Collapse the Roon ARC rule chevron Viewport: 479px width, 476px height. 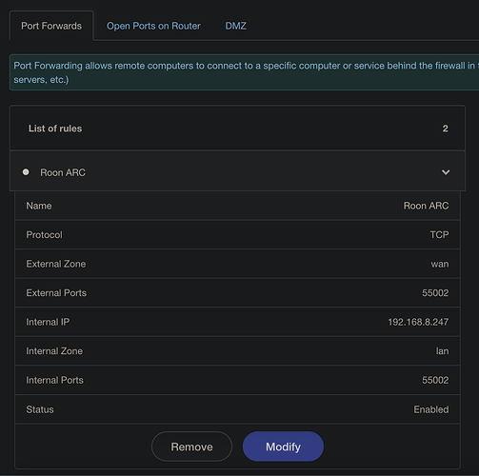446,172
